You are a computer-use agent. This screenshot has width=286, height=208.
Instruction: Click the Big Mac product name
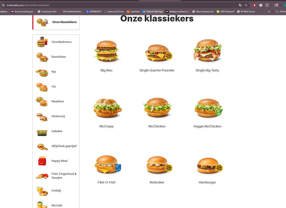tap(107, 70)
